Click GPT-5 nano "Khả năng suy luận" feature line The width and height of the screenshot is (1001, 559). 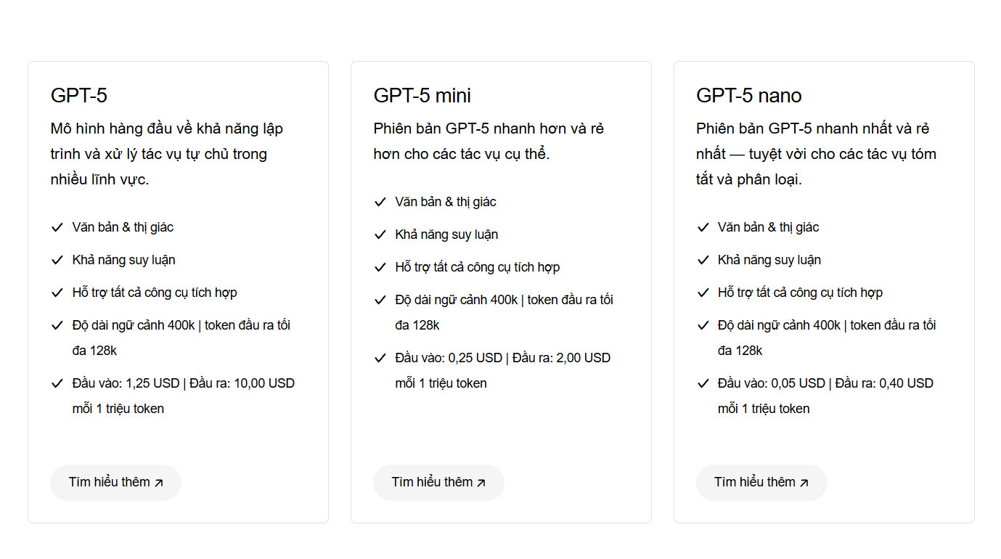coord(769,260)
